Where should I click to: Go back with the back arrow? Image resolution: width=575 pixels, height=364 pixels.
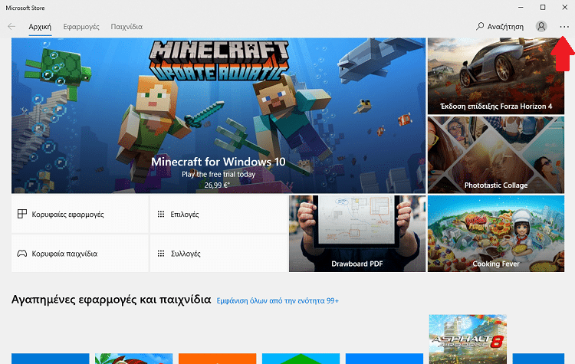(x=11, y=26)
